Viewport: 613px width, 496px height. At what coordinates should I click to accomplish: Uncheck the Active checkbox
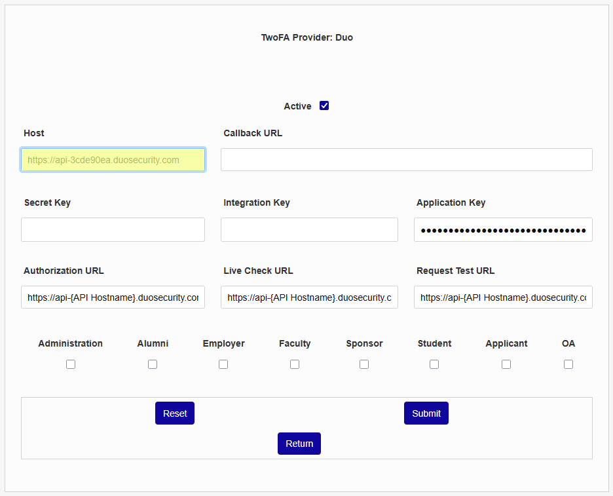pos(324,105)
